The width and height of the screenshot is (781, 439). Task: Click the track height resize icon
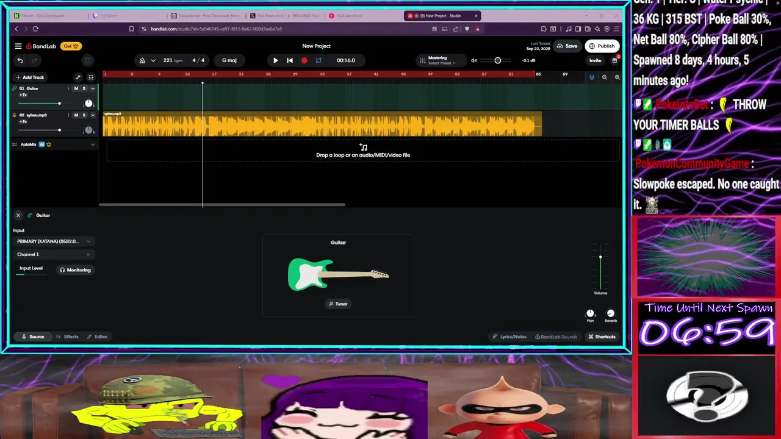tap(91, 77)
